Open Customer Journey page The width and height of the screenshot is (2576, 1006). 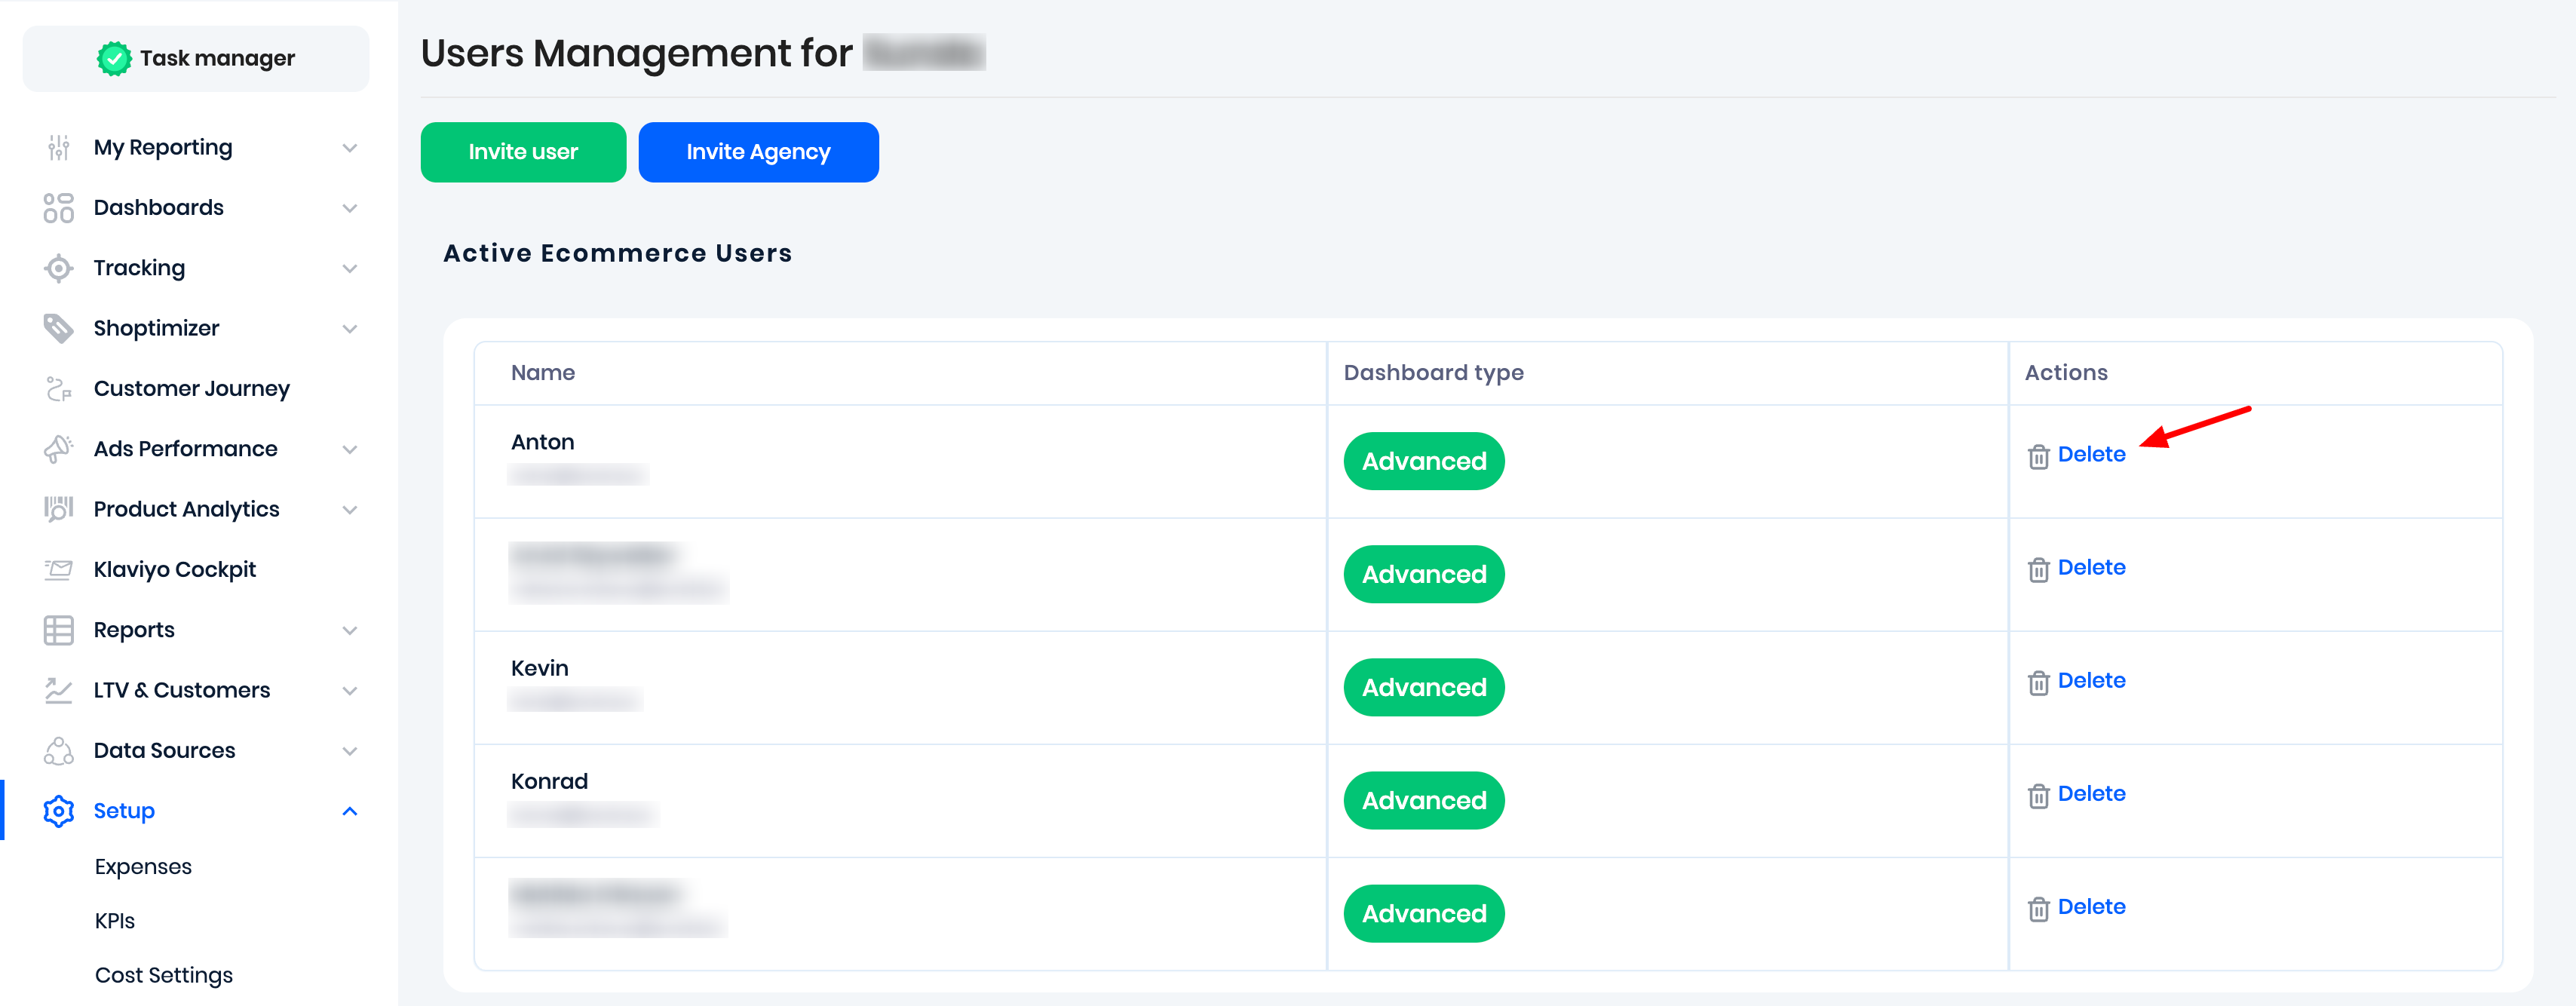pyautogui.click(x=191, y=388)
